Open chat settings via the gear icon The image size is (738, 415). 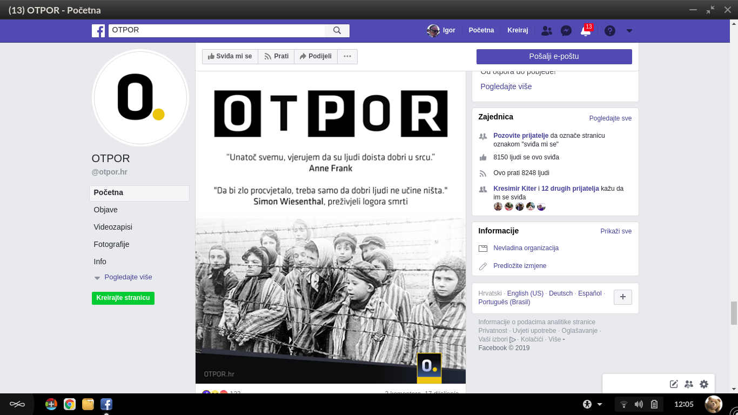tap(703, 384)
